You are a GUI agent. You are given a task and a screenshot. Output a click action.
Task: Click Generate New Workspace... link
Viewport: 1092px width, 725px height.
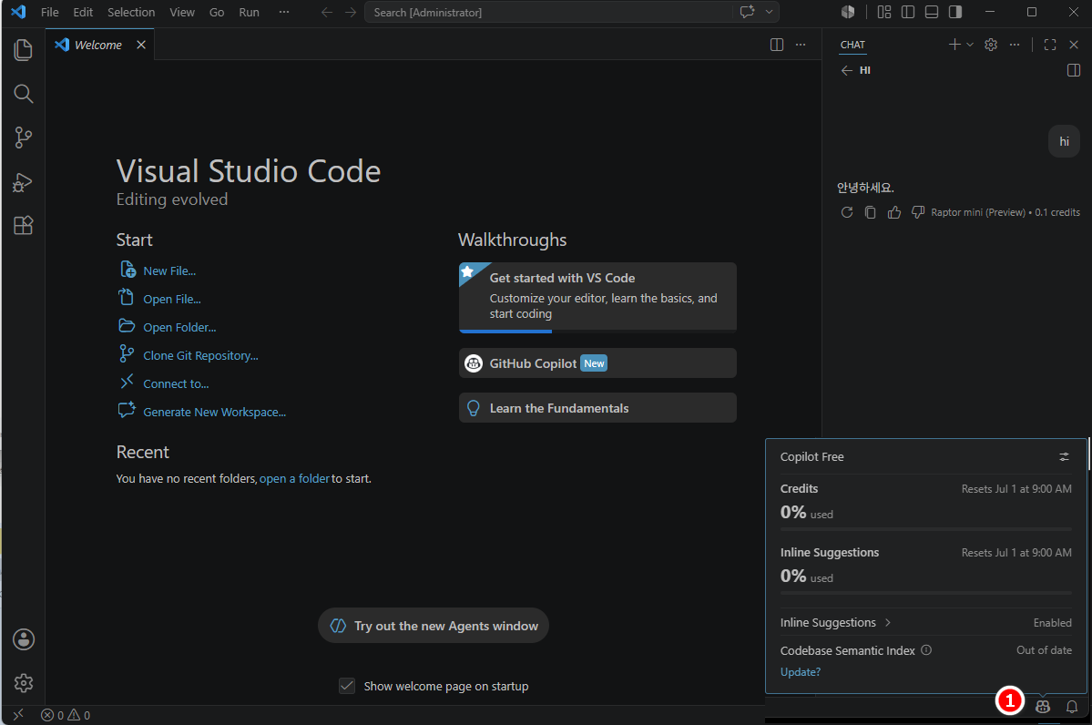click(x=215, y=413)
